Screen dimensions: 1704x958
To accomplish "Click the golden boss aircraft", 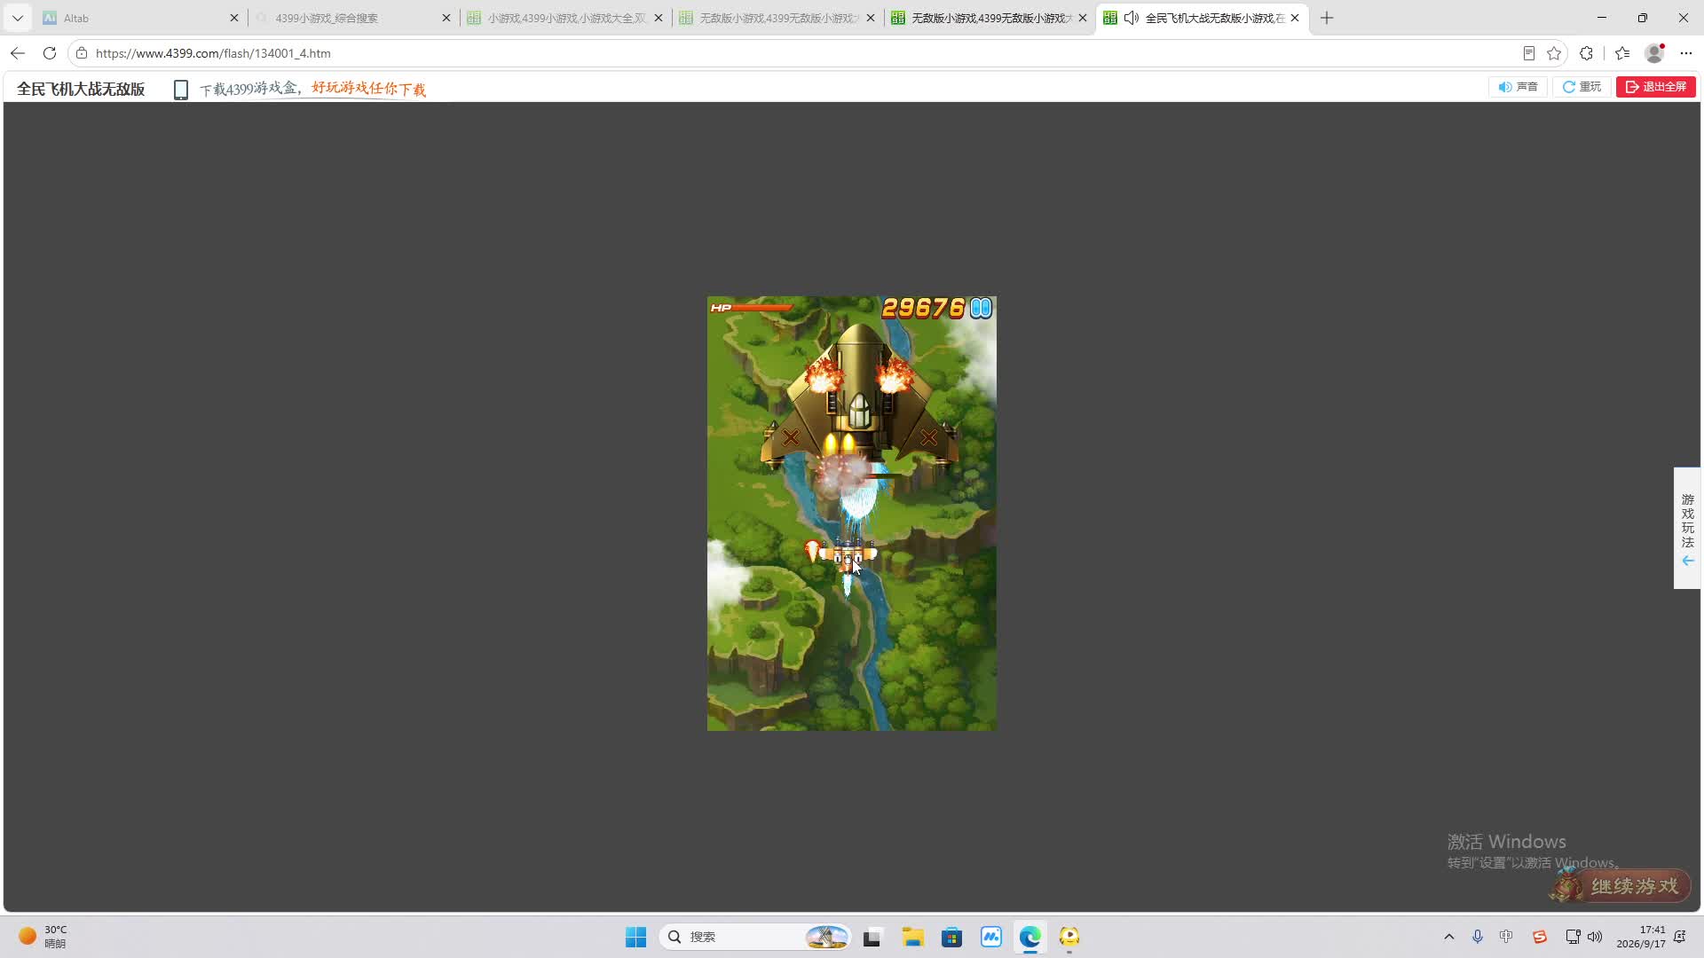I will [859, 396].
